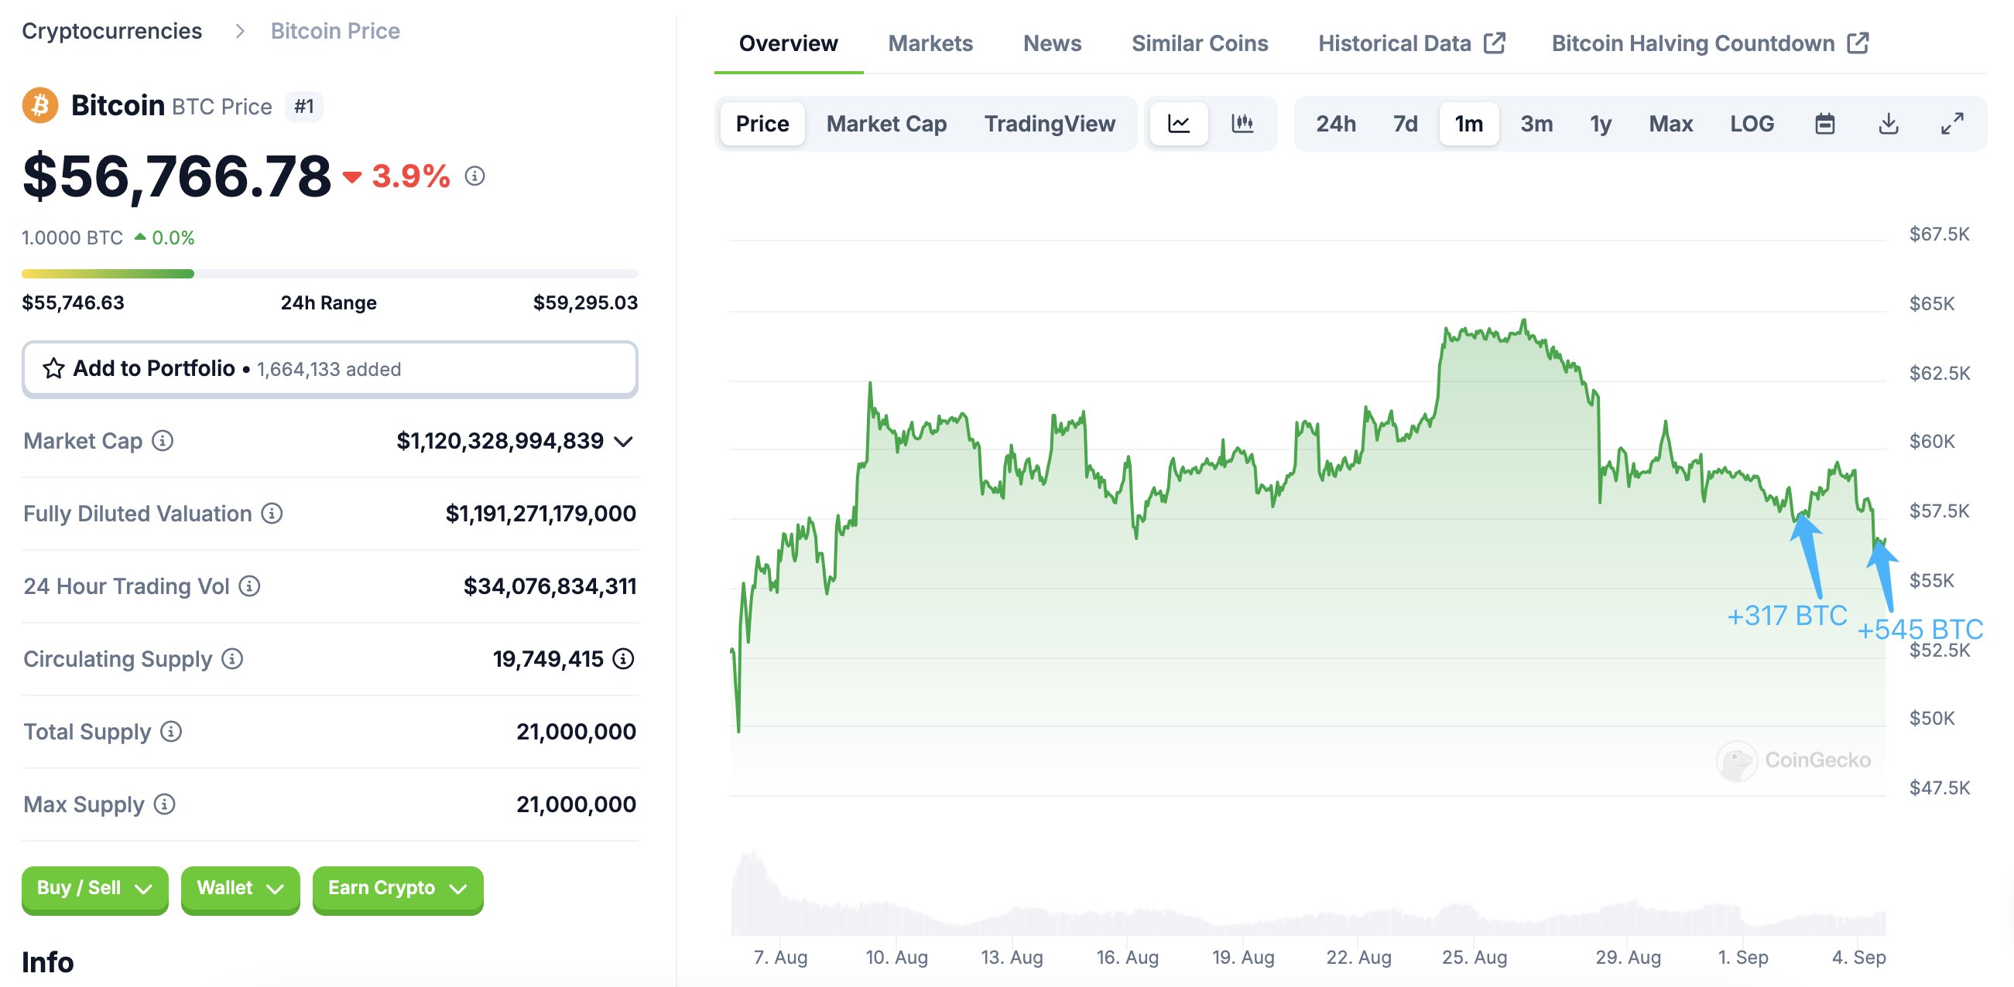Set chart range to 24h
The width and height of the screenshot is (2014, 987).
click(x=1335, y=124)
